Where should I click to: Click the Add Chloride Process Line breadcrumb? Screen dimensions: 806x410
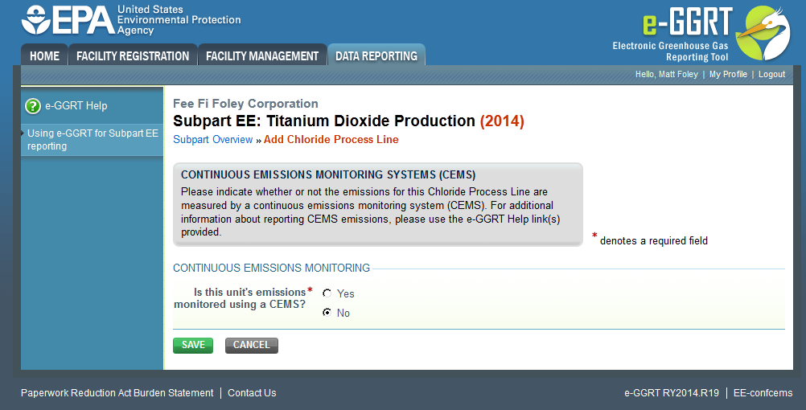tap(331, 140)
